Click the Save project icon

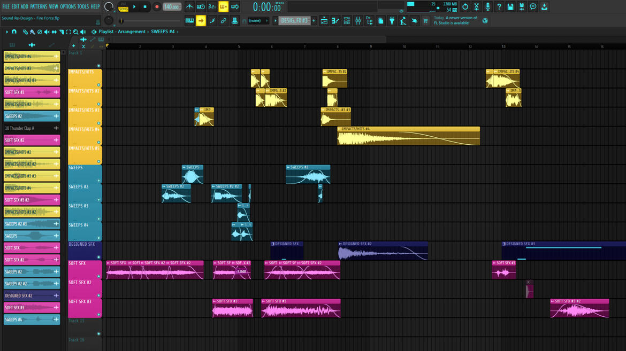pos(510,6)
